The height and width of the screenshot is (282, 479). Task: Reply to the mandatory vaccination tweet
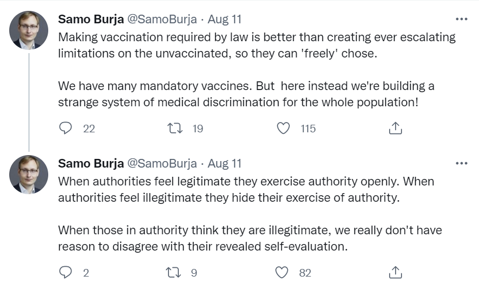pyautogui.click(x=66, y=128)
